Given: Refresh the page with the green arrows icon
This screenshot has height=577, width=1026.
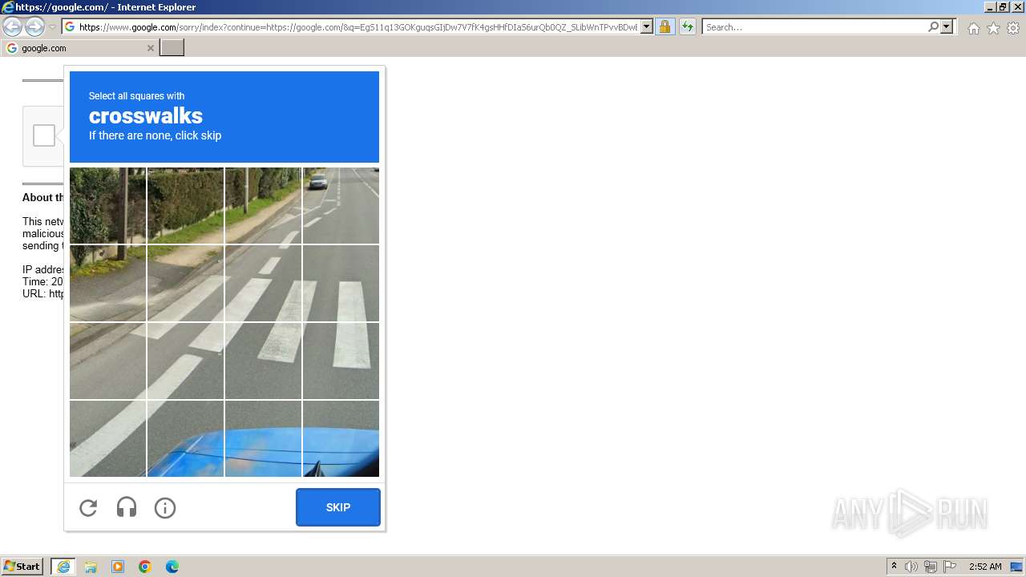Looking at the screenshot, I should point(688,27).
